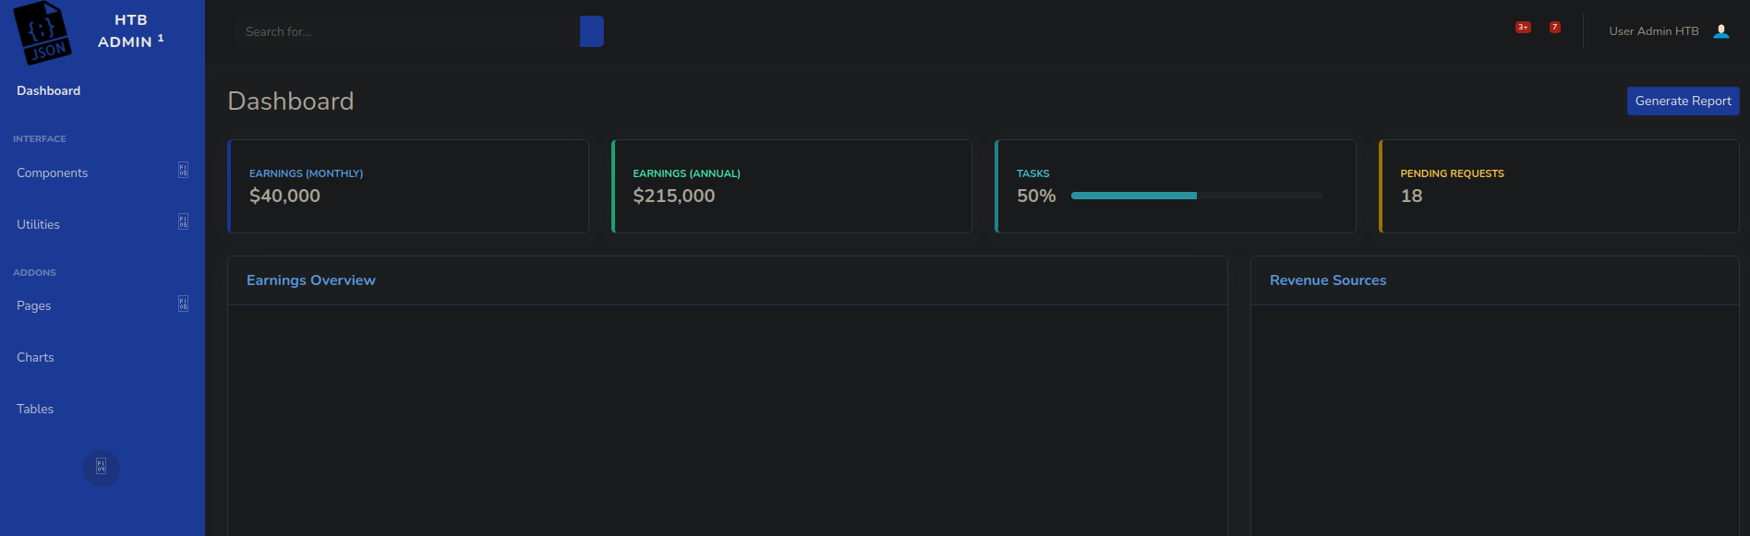Image resolution: width=1750 pixels, height=536 pixels.
Task: Expand the Components submenu arrow
Action: click(183, 171)
